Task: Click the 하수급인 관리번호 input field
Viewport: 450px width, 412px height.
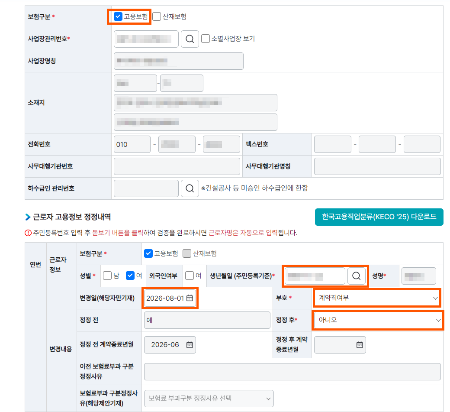Action: [146, 188]
